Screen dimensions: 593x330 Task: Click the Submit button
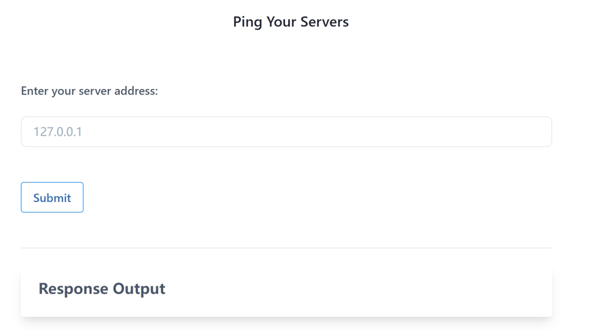coord(52,197)
